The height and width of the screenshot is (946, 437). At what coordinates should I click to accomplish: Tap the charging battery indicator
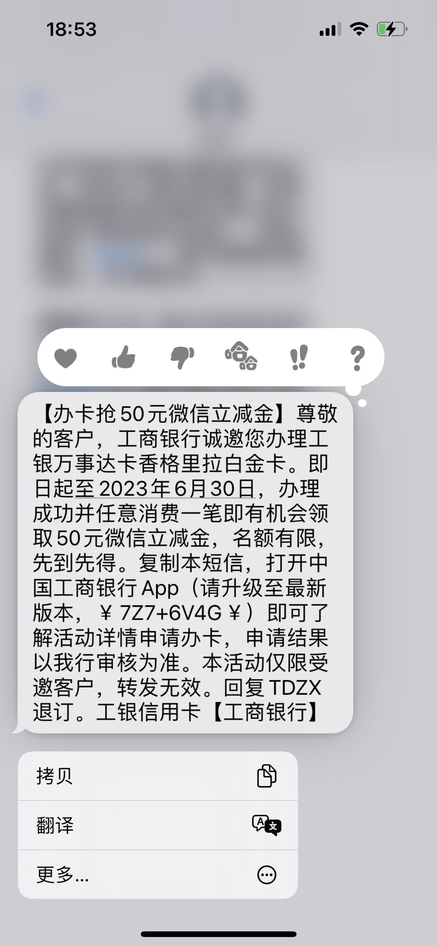click(392, 29)
